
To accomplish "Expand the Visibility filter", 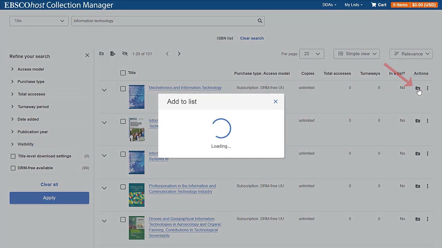I will pos(12,144).
